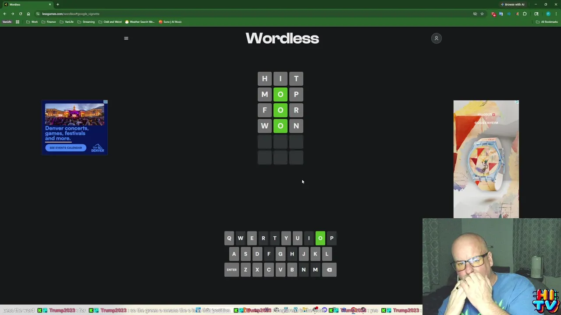Tap the B key on the on-screen keyboard

[x=292, y=269]
